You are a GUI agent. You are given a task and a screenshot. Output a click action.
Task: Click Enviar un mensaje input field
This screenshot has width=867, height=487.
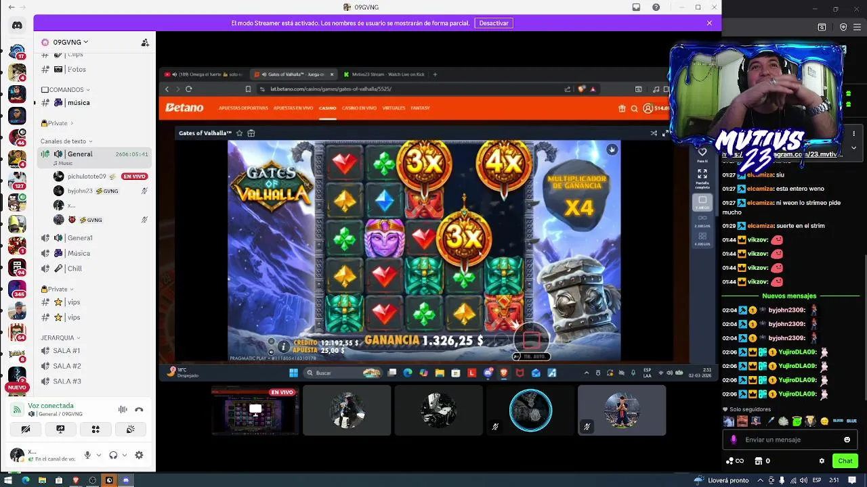(789, 440)
